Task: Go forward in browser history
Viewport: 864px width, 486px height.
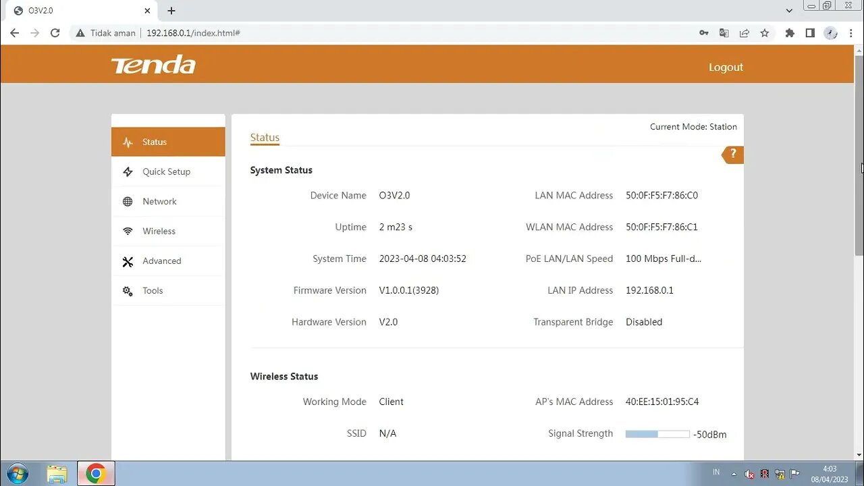Action: tap(34, 32)
